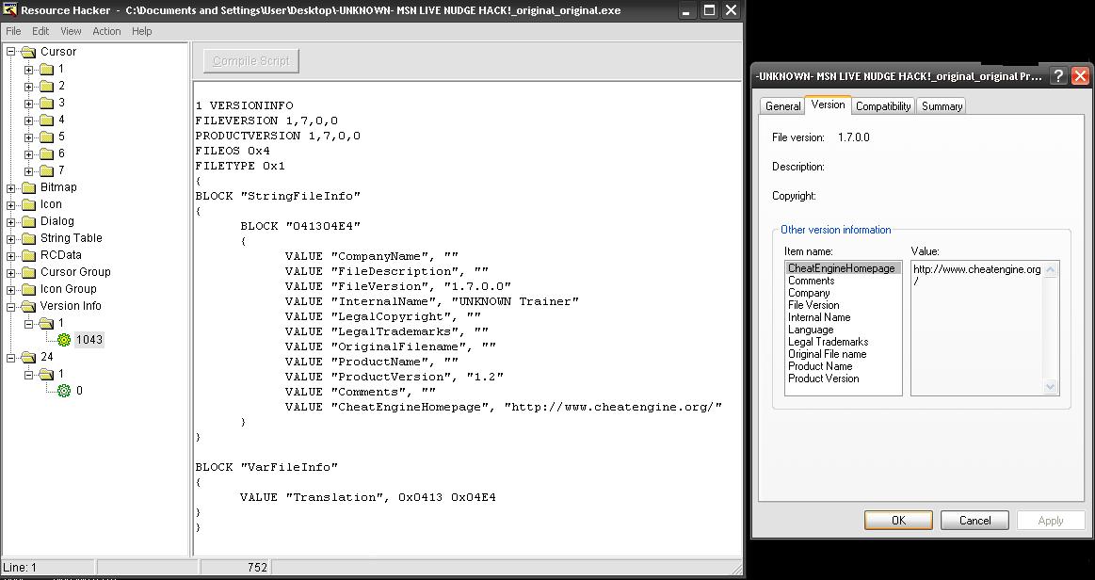1095x580 pixels.
Task: Select the Cursor Group folder icon
Action: [x=28, y=272]
